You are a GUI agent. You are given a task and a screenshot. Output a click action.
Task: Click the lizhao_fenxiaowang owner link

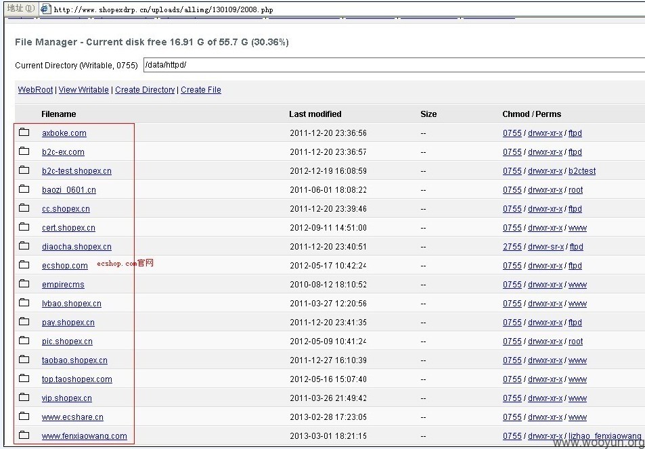[x=604, y=436]
